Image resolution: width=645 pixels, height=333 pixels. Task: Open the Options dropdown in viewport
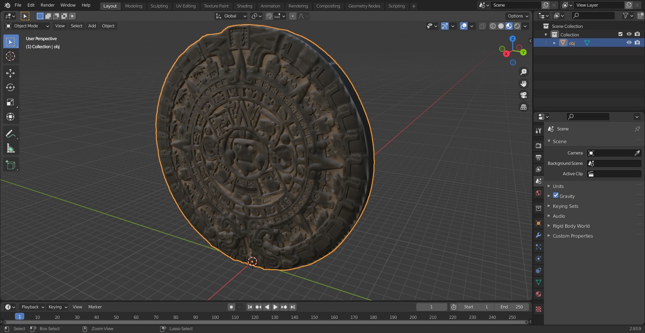click(x=518, y=16)
